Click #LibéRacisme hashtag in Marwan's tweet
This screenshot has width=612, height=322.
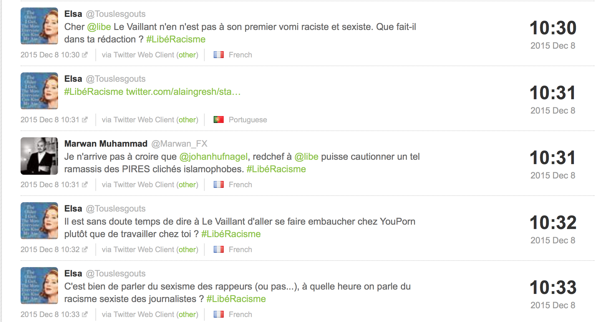[x=276, y=169]
